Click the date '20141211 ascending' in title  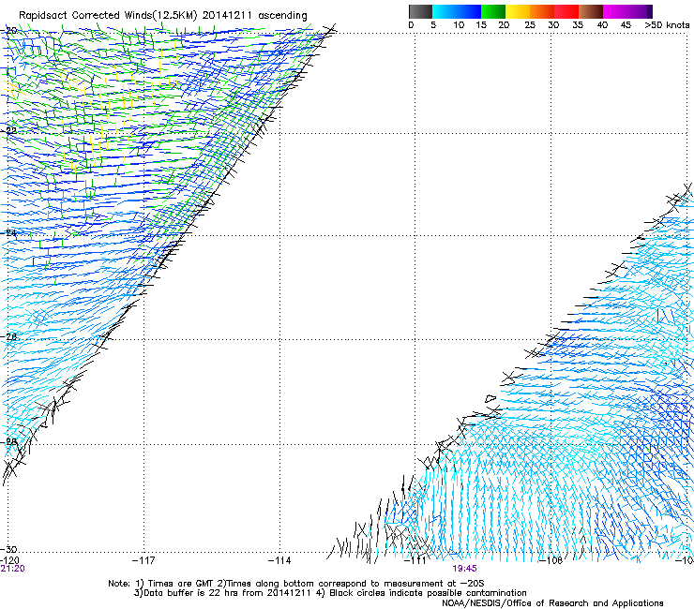(x=254, y=16)
